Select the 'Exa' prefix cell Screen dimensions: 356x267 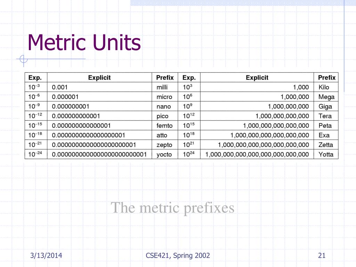click(326, 135)
